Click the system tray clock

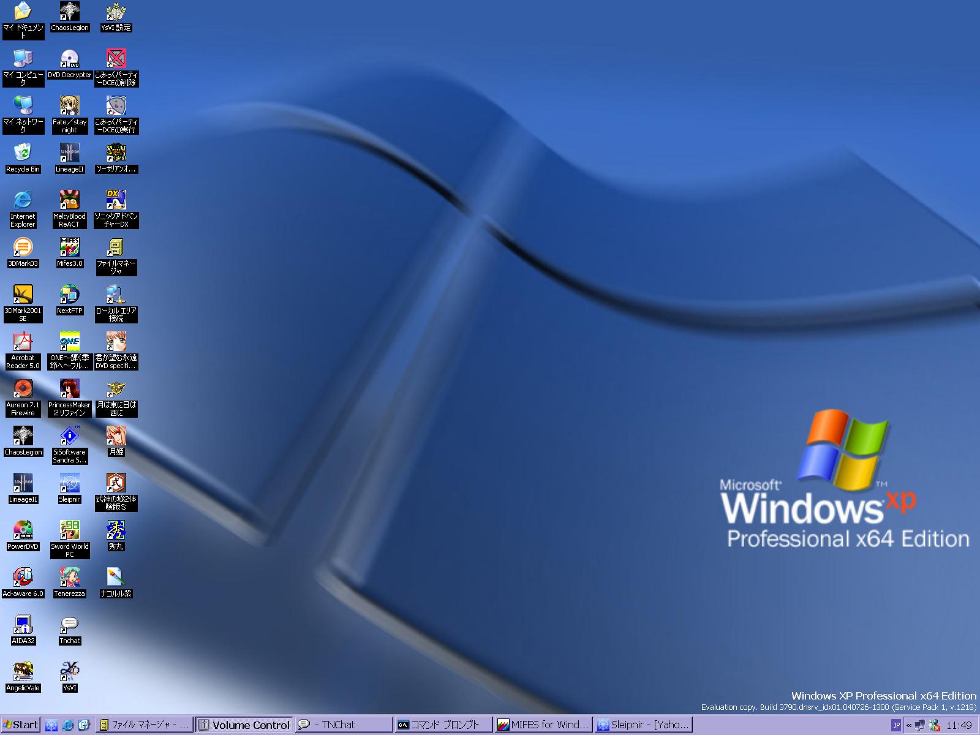point(959,725)
